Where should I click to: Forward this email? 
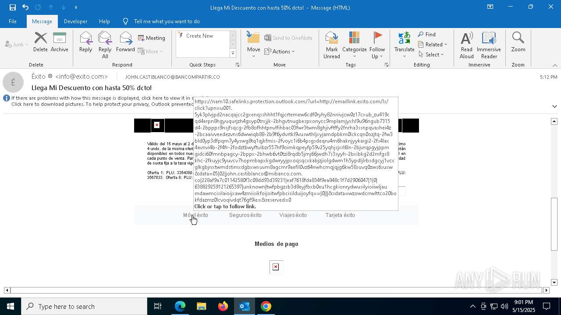125,42
